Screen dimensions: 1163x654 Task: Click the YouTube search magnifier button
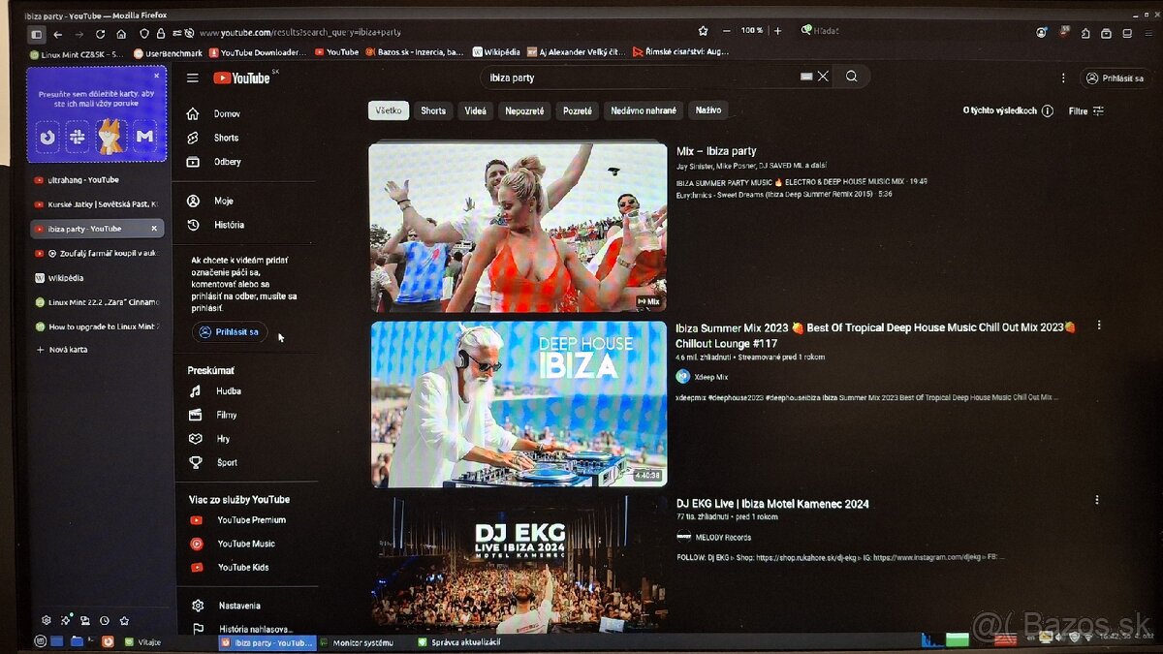pos(851,77)
